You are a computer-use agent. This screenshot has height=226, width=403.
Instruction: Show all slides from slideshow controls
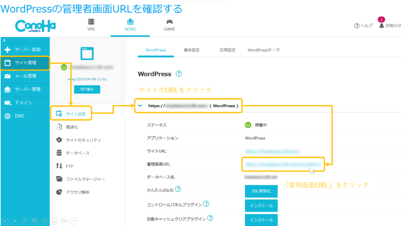point(35,221)
